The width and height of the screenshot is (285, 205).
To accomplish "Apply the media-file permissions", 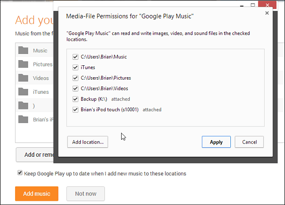I will (x=216, y=142).
